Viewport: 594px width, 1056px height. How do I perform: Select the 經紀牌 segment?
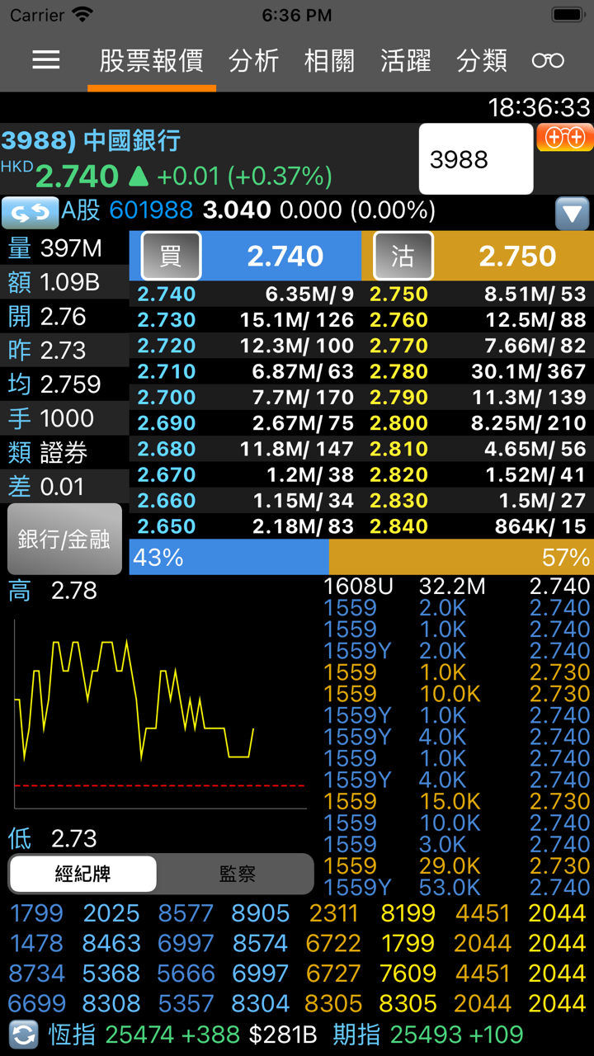82,874
